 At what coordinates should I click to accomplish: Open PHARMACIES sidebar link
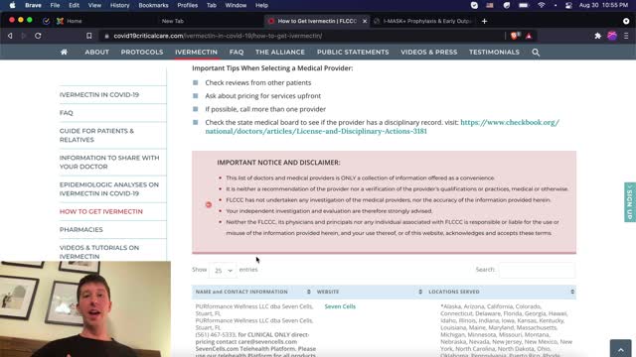tap(81, 229)
